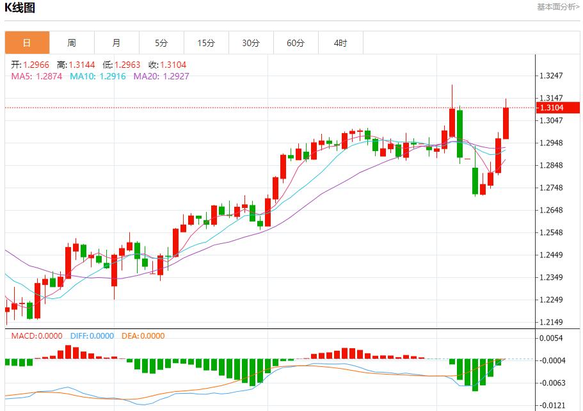Select the 60分 timeframe
Screen dimensions: 583x411
(x=296, y=42)
